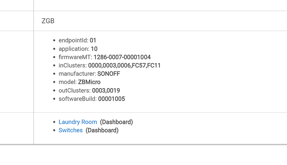Select the application value 10
Screen dimensions: 287x165
(94, 49)
